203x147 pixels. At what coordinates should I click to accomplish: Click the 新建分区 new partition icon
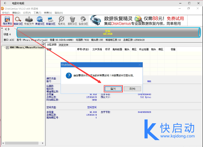coord(51,20)
